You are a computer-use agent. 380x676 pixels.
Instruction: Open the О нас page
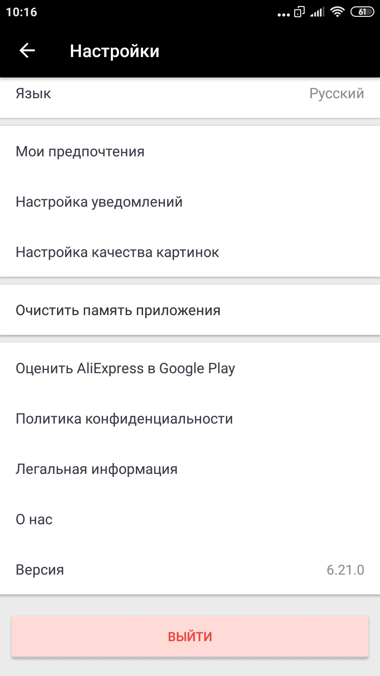(190, 519)
